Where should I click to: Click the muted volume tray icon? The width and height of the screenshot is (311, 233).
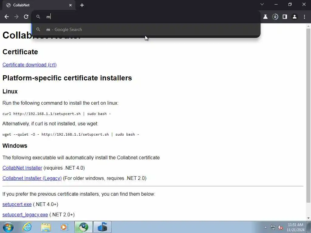(x=280, y=228)
